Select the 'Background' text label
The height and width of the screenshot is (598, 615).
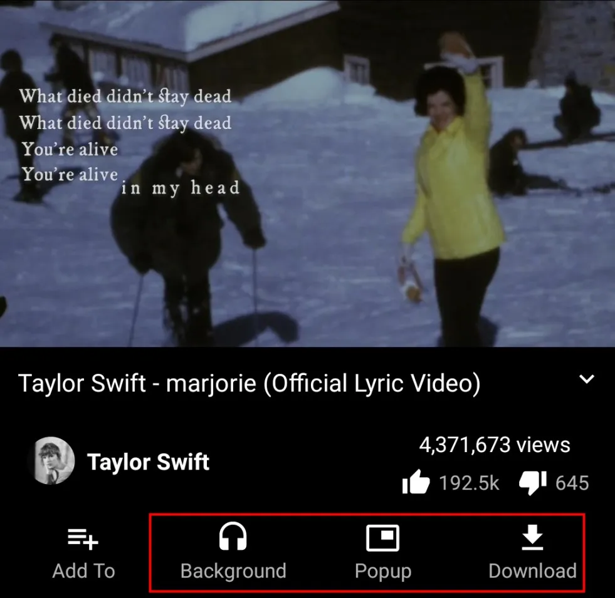[x=233, y=571]
